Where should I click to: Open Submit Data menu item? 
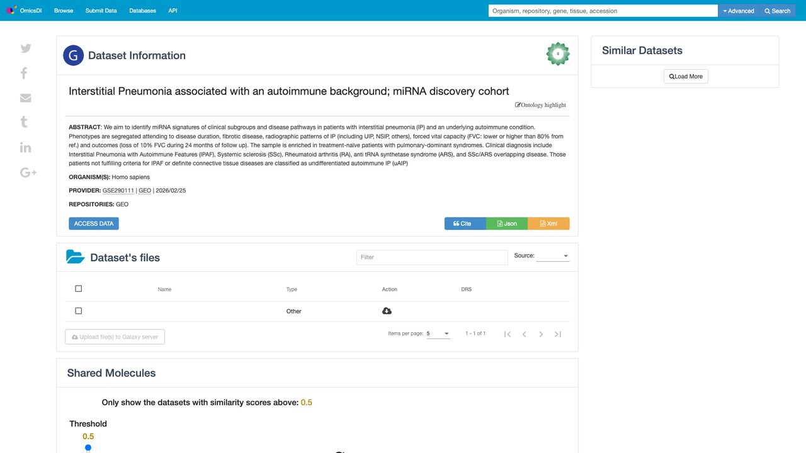pos(101,11)
